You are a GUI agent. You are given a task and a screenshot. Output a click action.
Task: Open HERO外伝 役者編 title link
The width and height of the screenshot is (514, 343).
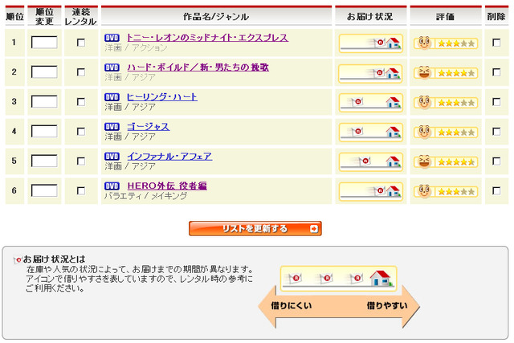[167, 186]
